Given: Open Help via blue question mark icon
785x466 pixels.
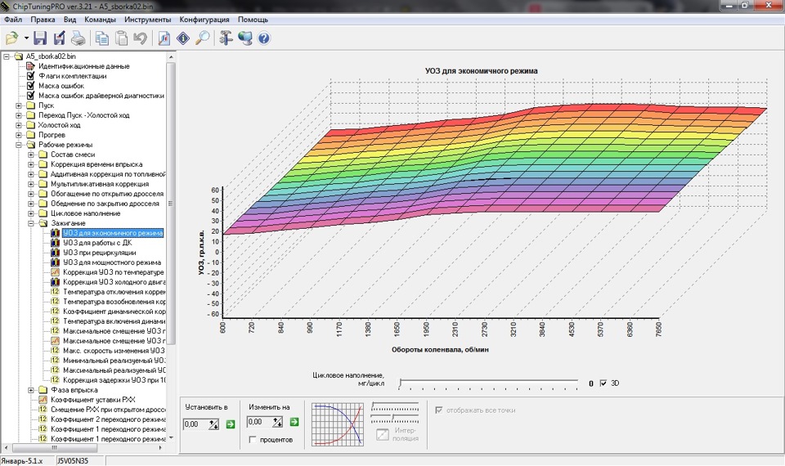Looking at the screenshot, I should click(264, 38).
